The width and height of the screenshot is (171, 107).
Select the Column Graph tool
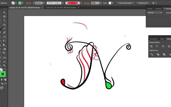[x=4, y=57]
